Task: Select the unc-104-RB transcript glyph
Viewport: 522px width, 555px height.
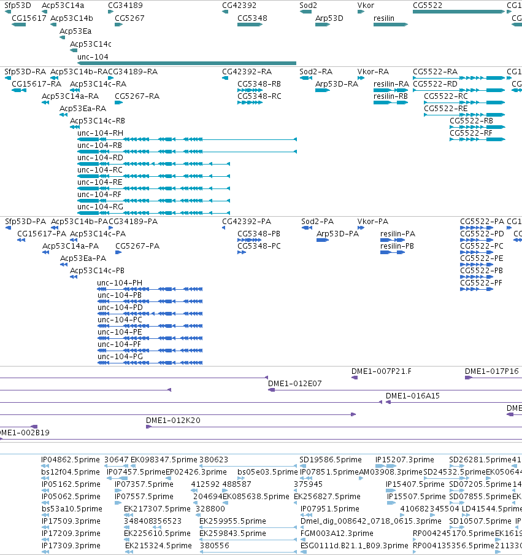Action: click(186, 152)
